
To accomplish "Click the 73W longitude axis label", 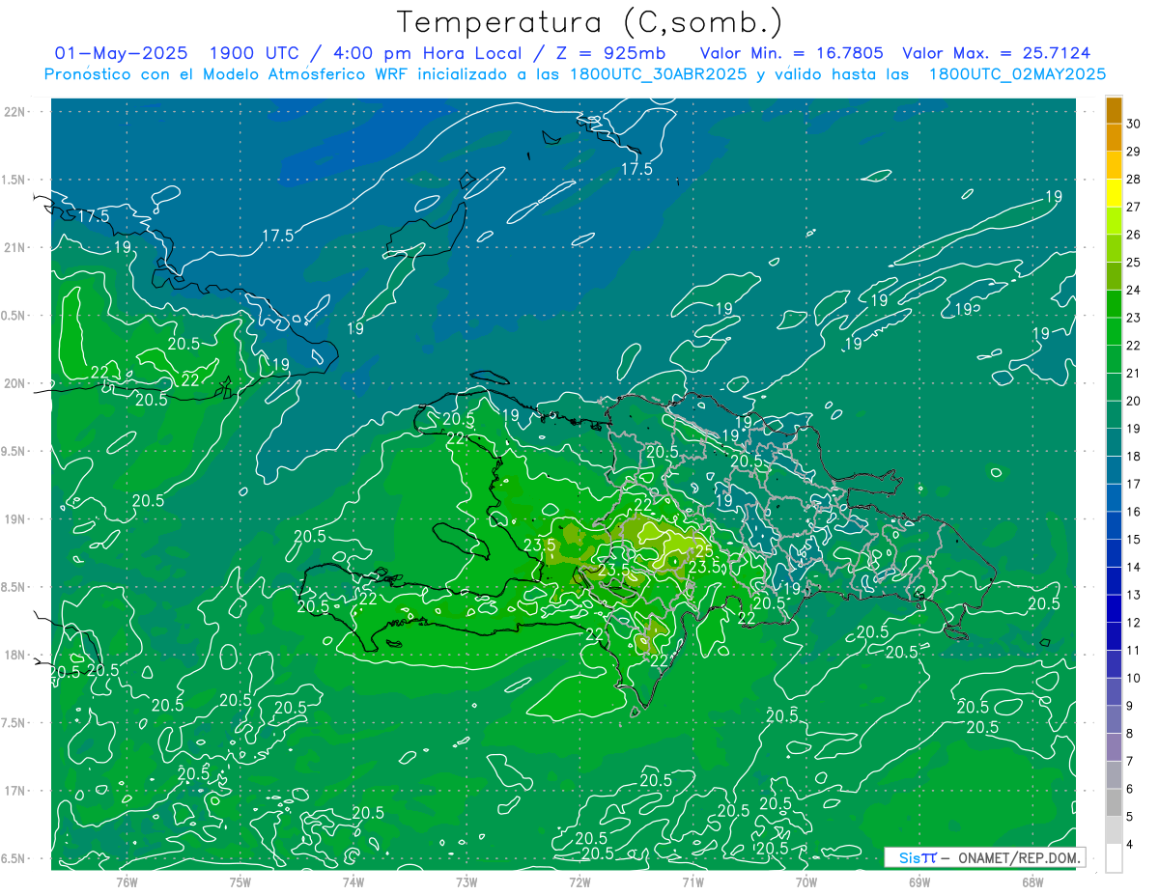I will point(466,882).
